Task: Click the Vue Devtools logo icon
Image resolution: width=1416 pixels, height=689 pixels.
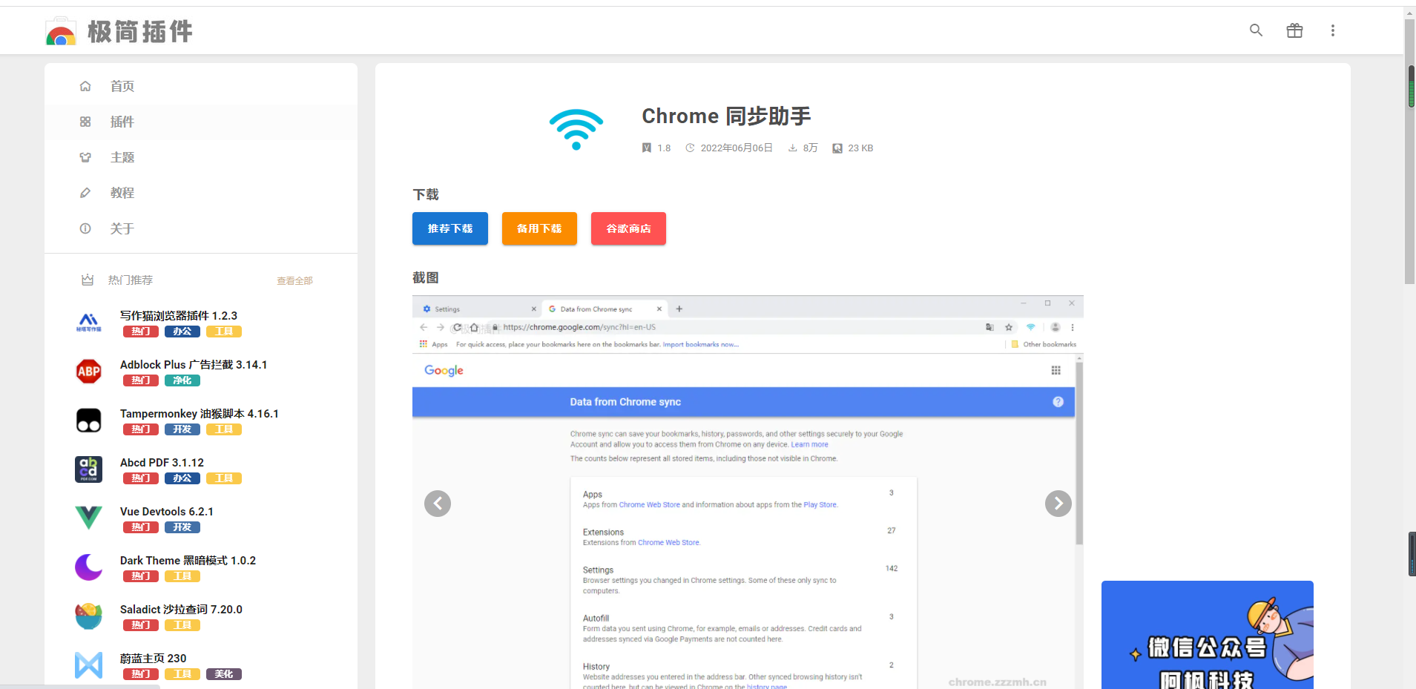Action: (x=89, y=518)
